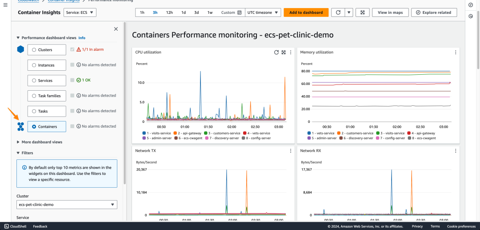Click the green OK check icon for Services
This screenshot has width=480, height=230.
coord(78,80)
